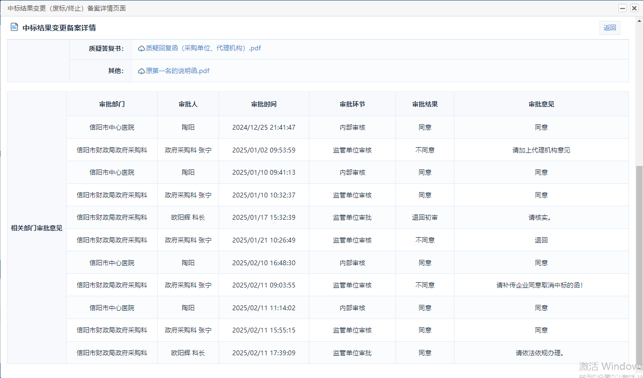The width and height of the screenshot is (643, 378).
Task: Click cloud download icon for 原第一名的说明函.pdf
Action: click(x=142, y=71)
